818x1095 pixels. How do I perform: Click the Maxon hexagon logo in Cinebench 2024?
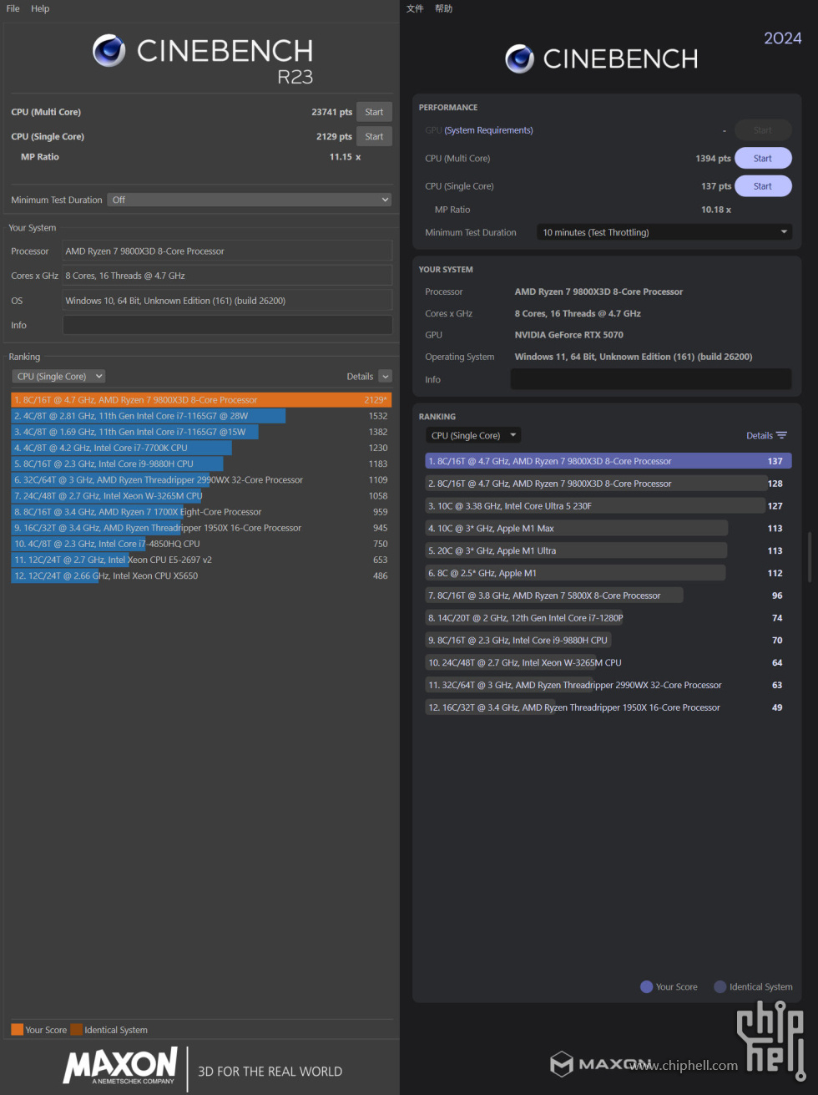point(562,1063)
